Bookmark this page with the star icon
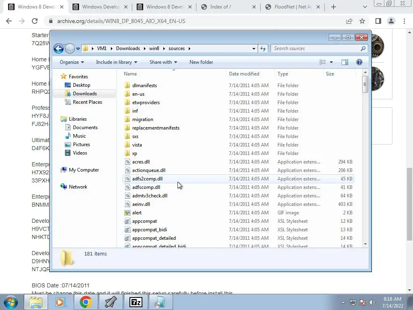Viewport: 413px width, 310px height. tap(362, 21)
